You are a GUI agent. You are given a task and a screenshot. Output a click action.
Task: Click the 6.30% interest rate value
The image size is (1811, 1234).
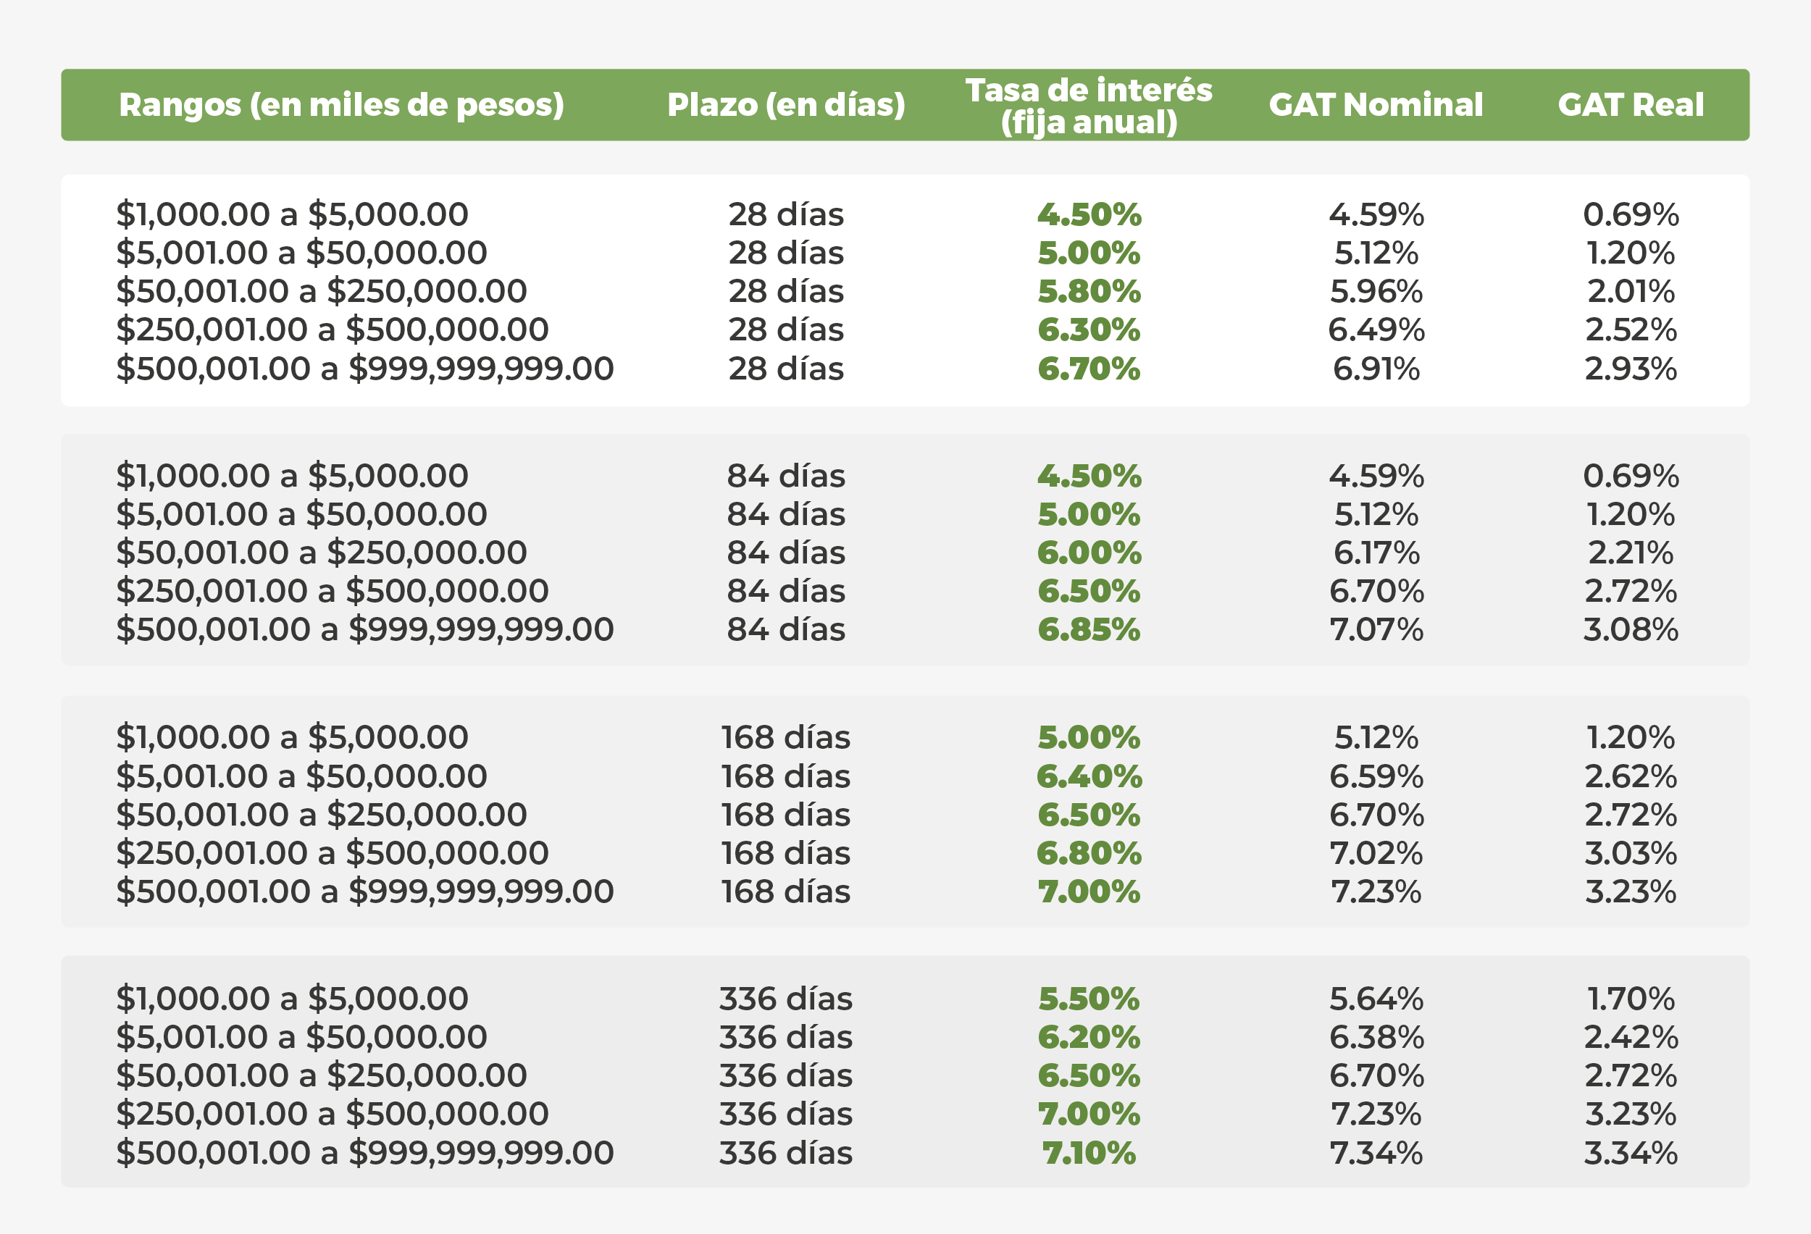pyautogui.click(x=1089, y=330)
